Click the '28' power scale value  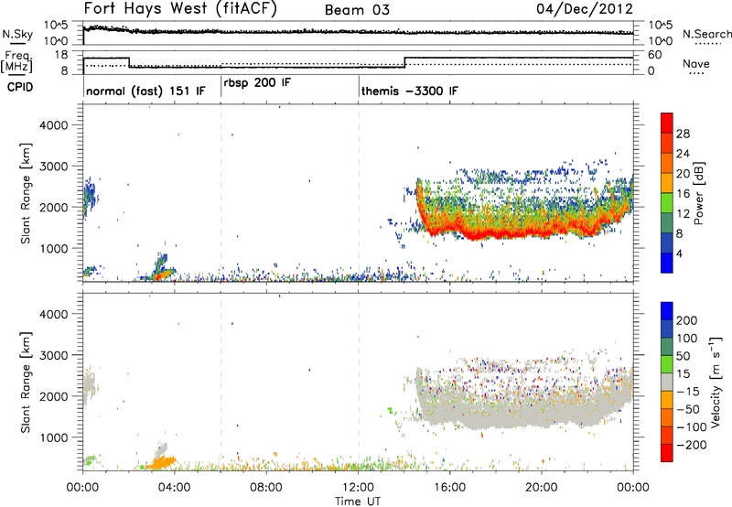point(683,135)
